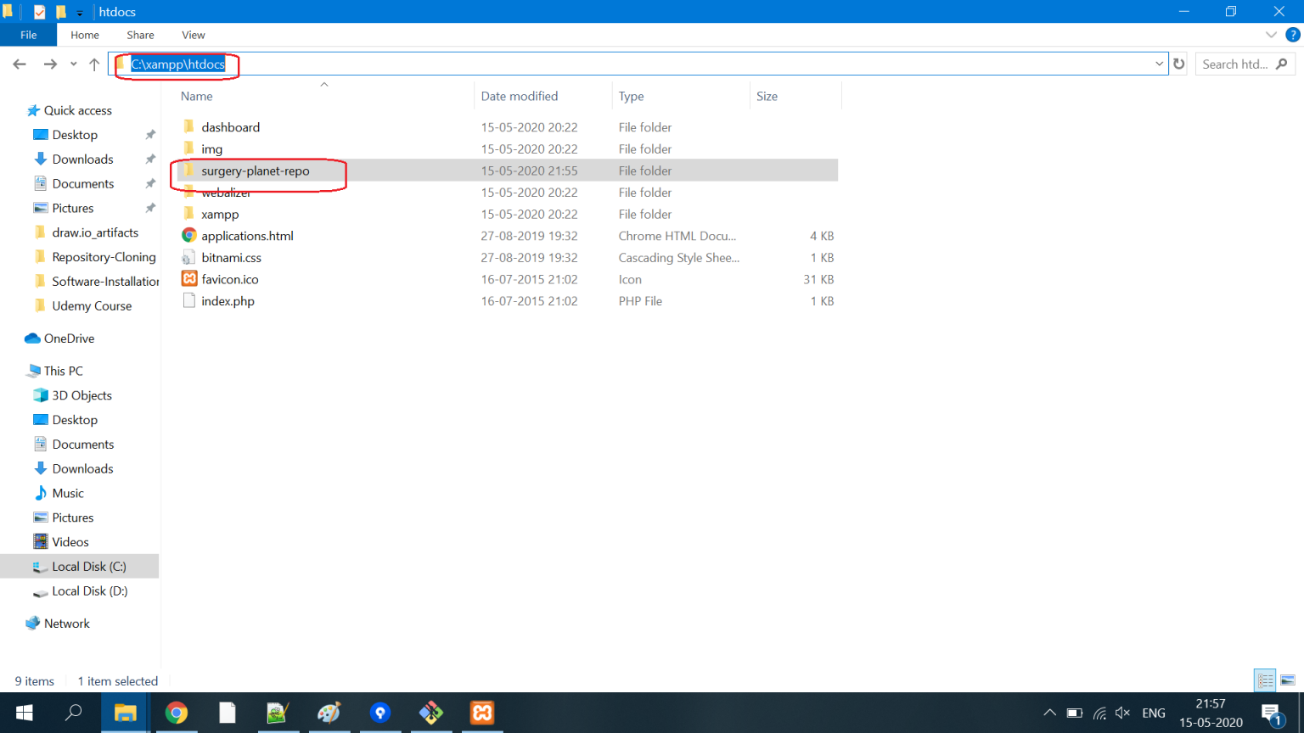This screenshot has height=733, width=1304.
Task: Open the notification center icon
Action: (1272, 714)
